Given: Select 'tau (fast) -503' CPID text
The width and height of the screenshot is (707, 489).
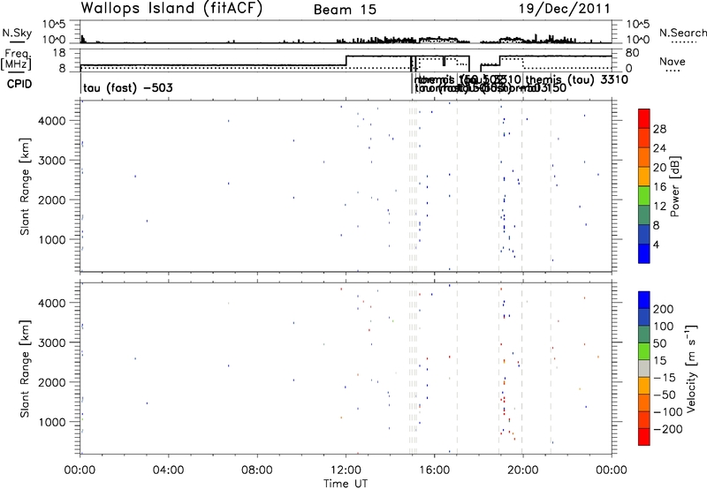Looking at the screenshot, I should [x=128, y=87].
